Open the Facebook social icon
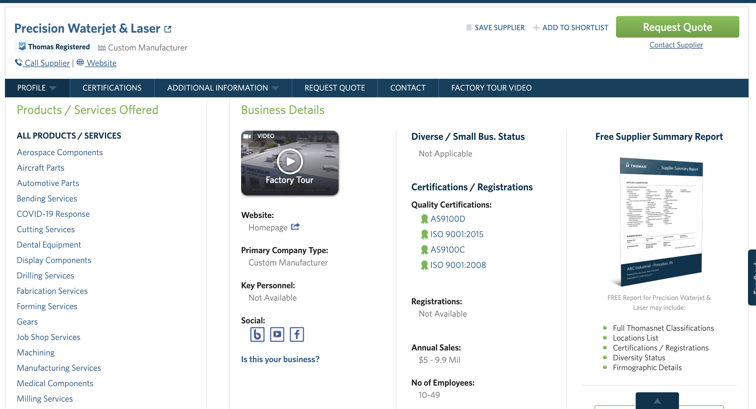The width and height of the screenshot is (756, 409). point(297,334)
